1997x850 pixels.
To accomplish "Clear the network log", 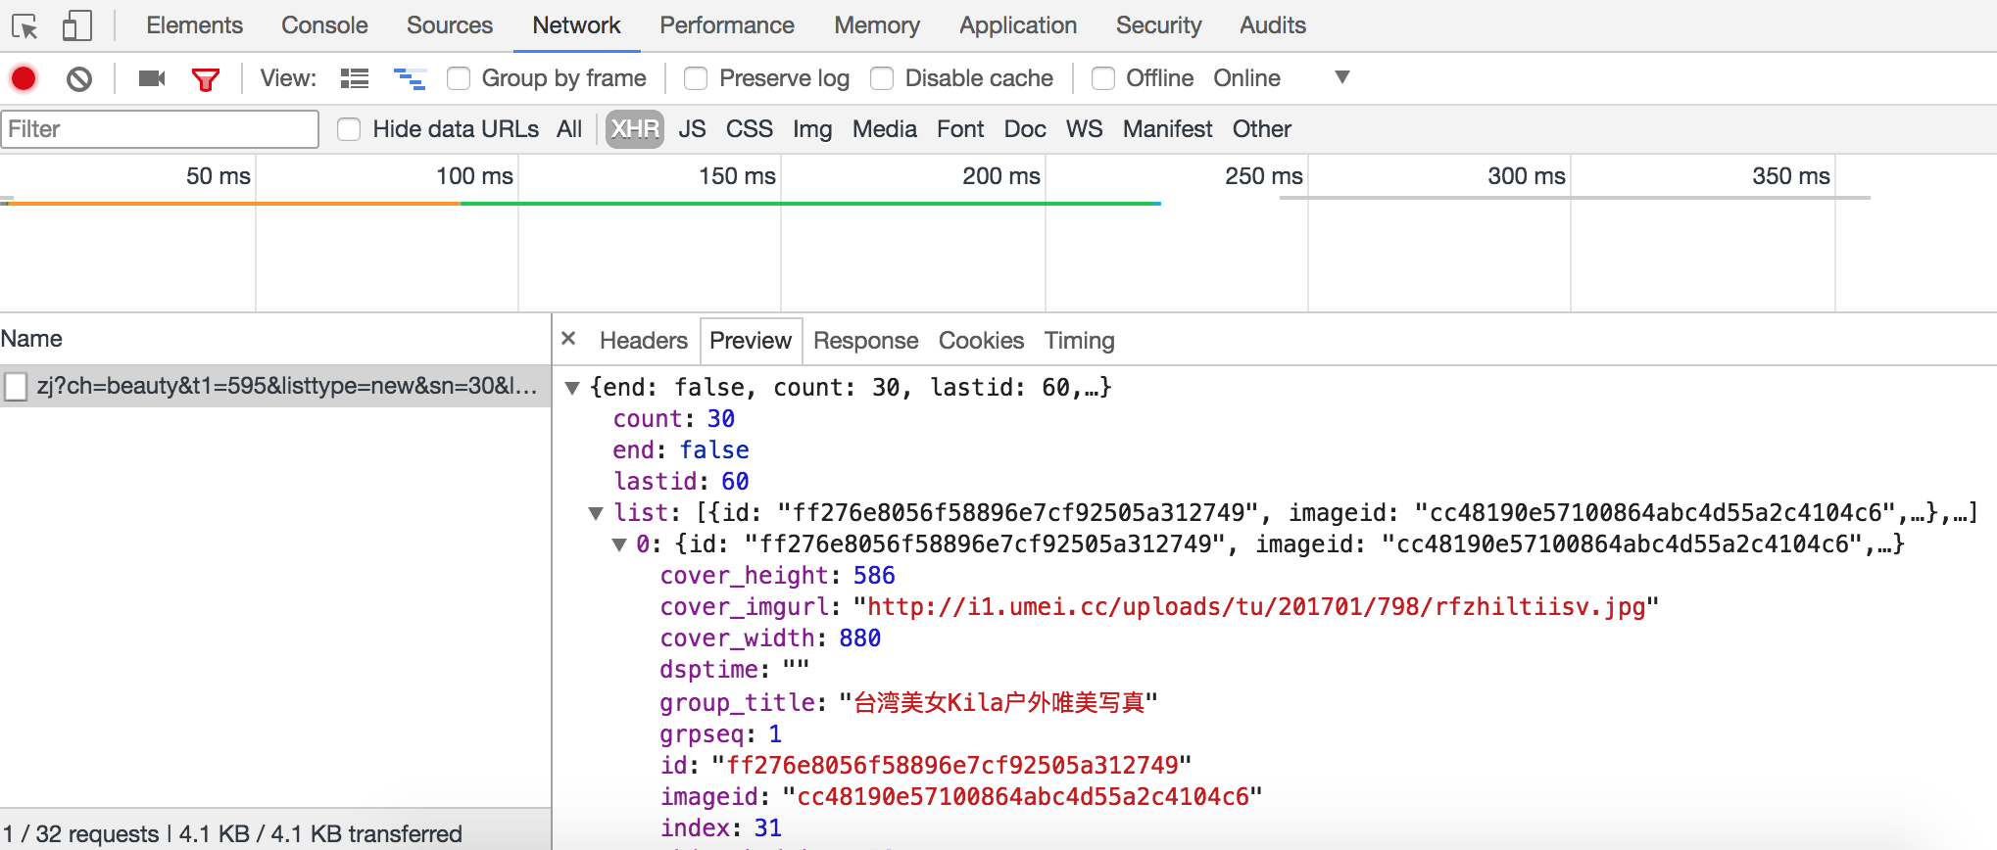I will pos(79,78).
